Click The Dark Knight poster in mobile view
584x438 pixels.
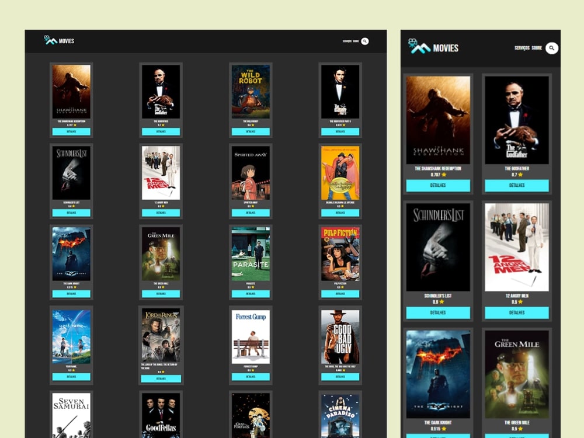(438, 374)
